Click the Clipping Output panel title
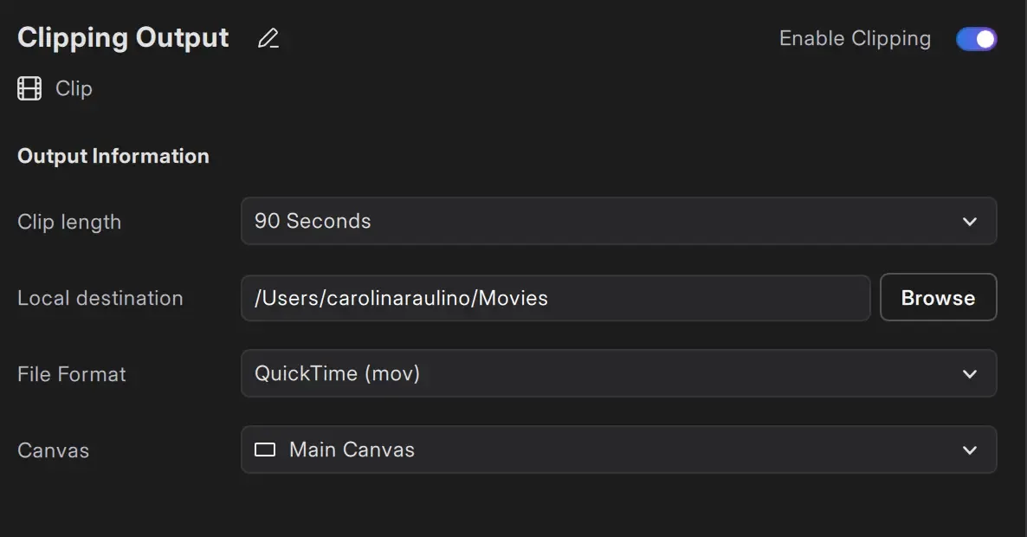The width and height of the screenshot is (1027, 537). (x=122, y=36)
